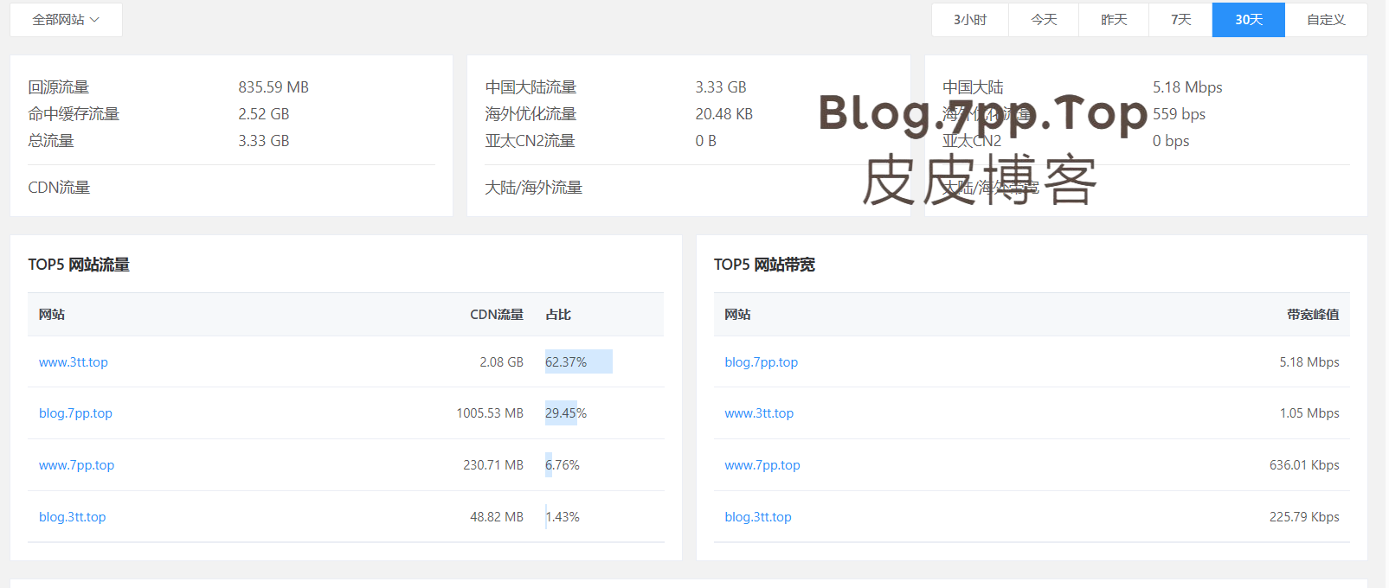This screenshot has width=1389, height=588.
Task: Open blog.3tt.top in the bandwidth table
Action: (x=757, y=517)
